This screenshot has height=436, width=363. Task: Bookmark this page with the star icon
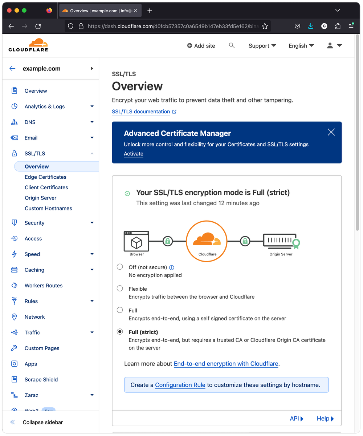265,26
